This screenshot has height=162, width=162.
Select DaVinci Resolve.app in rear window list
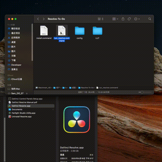pos(31,106)
